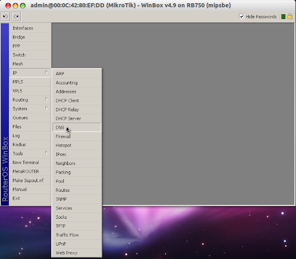
Task: Toggle the Hide Passwords checkbox
Action: tap(241, 17)
